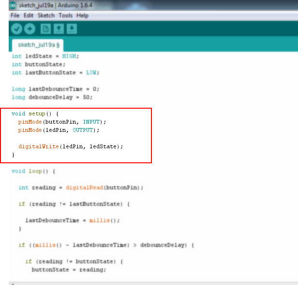298x285 pixels.
Task: Open the Sketch menu
Action: pos(46,15)
